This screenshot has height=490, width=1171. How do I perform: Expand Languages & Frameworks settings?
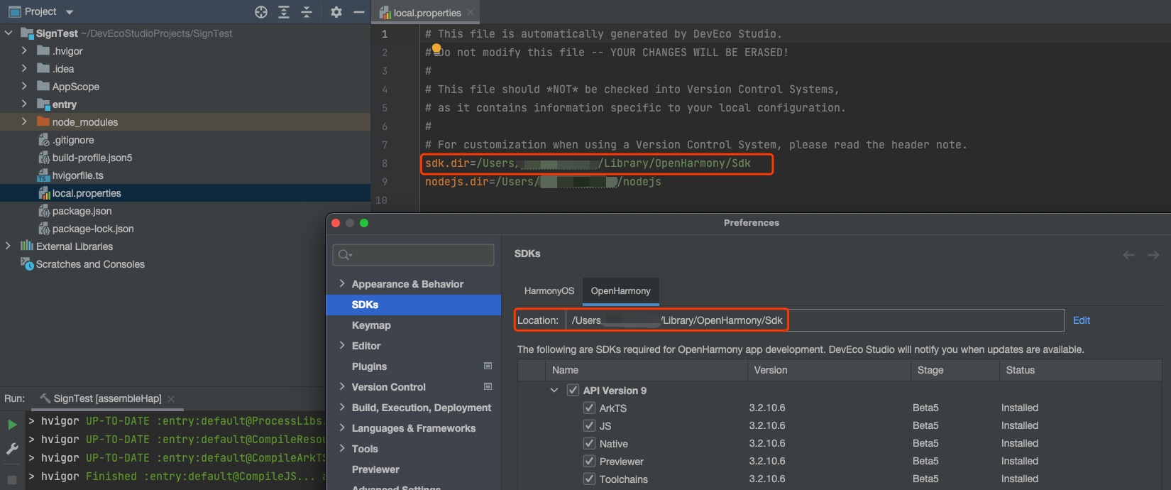342,428
